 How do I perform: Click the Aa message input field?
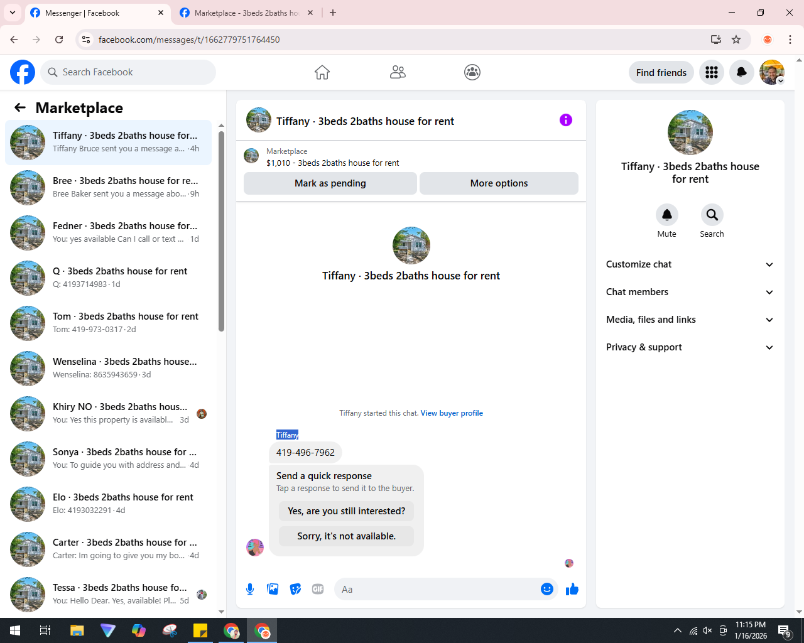(437, 589)
